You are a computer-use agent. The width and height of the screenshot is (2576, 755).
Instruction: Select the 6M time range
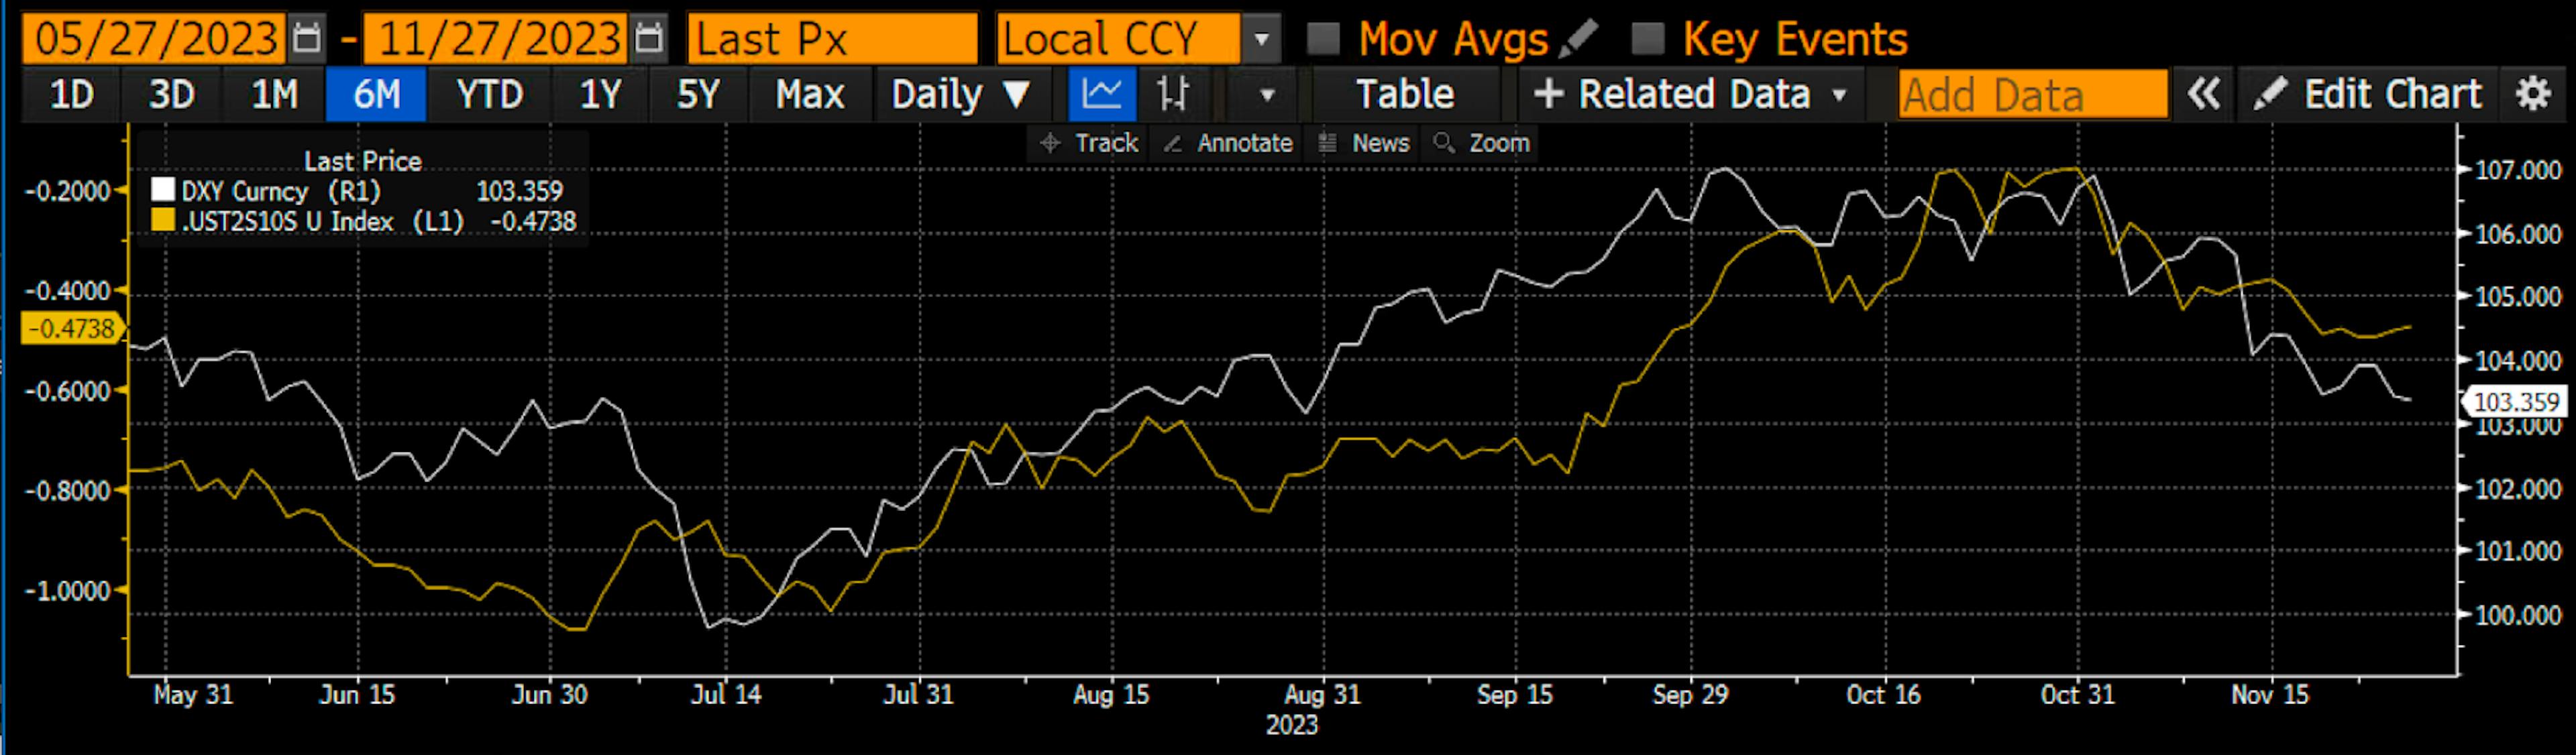click(x=376, y=95)
